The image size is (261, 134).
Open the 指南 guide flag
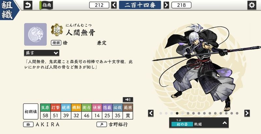pyautogui.click(x=46, y=5)
